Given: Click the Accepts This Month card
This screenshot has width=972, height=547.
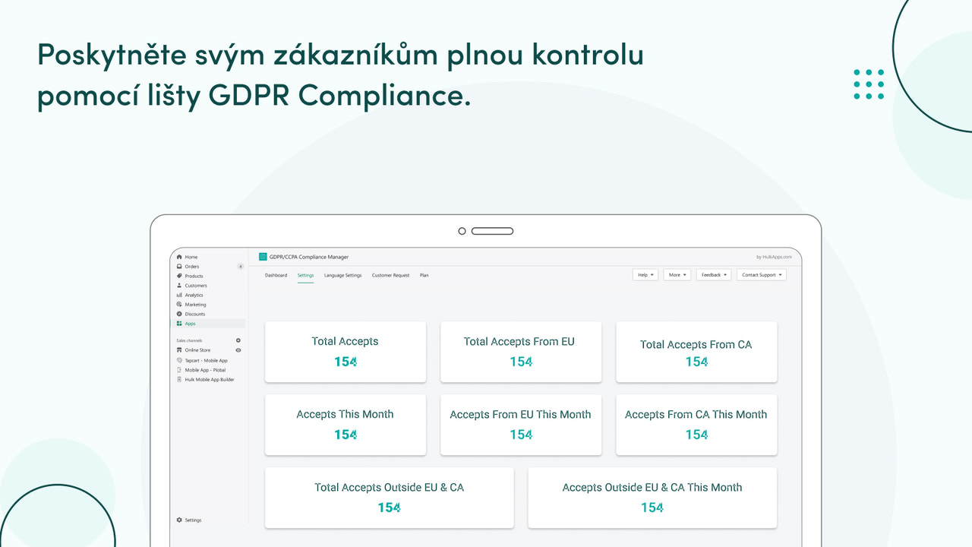Looking at the screenshot, I should pos(346,425).
